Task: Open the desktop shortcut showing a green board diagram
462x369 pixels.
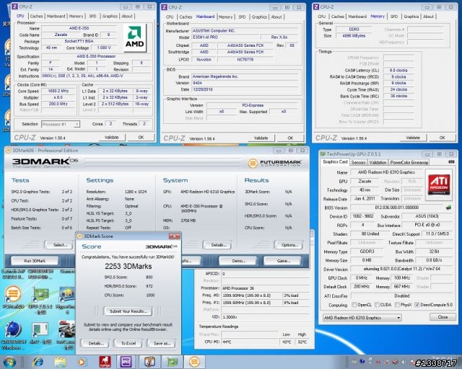Action: point(40,330)
